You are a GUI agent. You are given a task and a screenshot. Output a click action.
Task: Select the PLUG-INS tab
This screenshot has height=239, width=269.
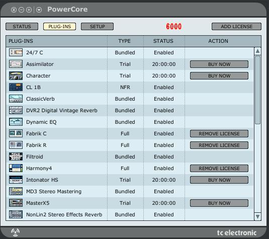coord(59,27)
